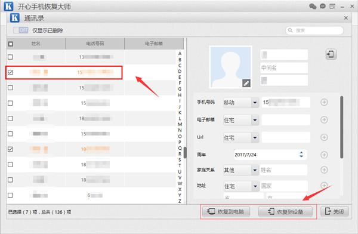Image resolution: width=358 pixels, height=234 pixels.
Task: Focus the 搜索 input field
Action: coord(314,30)
